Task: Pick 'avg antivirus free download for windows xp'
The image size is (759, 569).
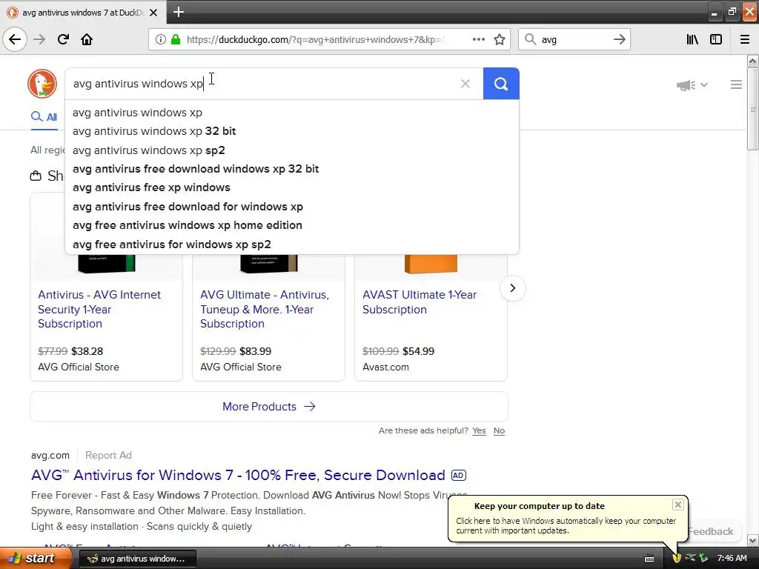Action: [292, 207]
